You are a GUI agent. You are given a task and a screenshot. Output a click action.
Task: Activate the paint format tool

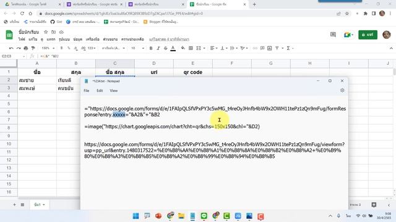coord(33,48)
